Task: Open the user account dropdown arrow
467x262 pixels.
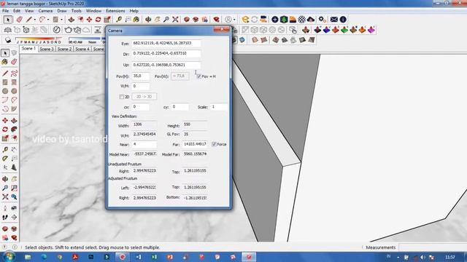Action: [x=234, y=20]
